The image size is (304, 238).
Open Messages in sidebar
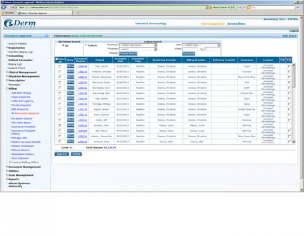tap(15, 84)
